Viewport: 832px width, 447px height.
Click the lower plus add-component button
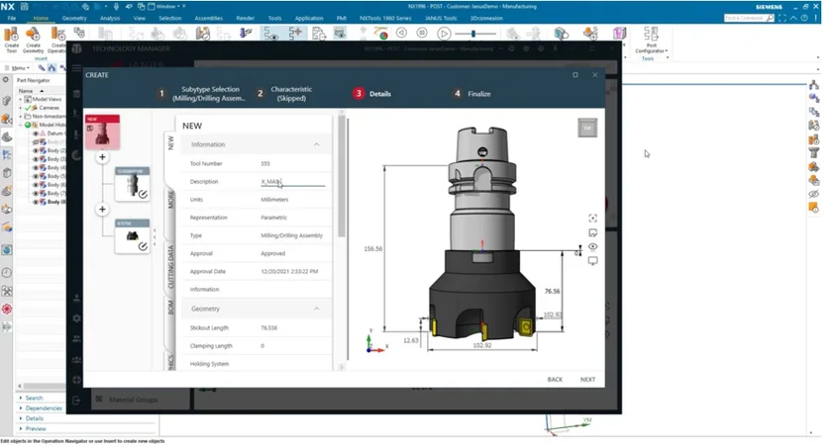click(x=102, y=210)
